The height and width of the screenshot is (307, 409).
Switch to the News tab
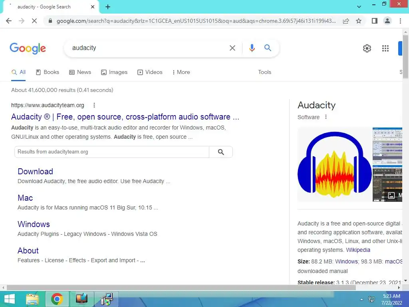[80, 72]
